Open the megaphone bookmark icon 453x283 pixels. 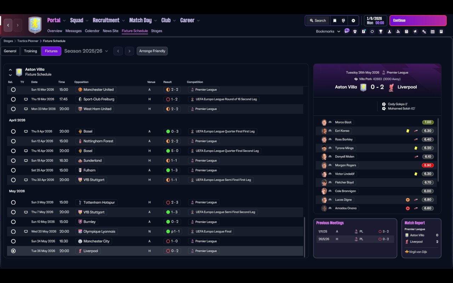click(x=415, y=31)
